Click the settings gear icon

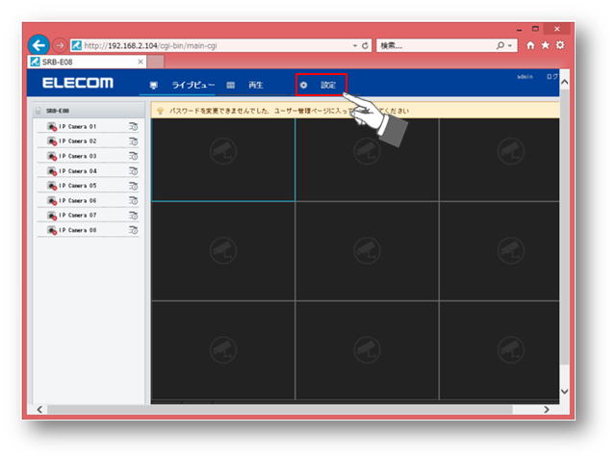[x=304, y=86]
